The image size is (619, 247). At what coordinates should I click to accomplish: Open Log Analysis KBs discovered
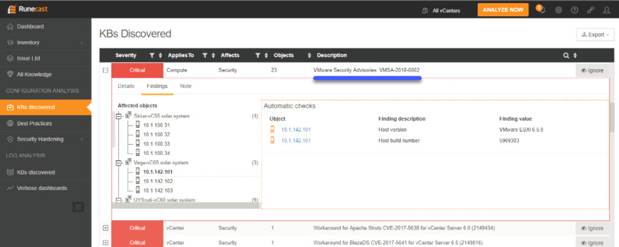tap(45, 172)
